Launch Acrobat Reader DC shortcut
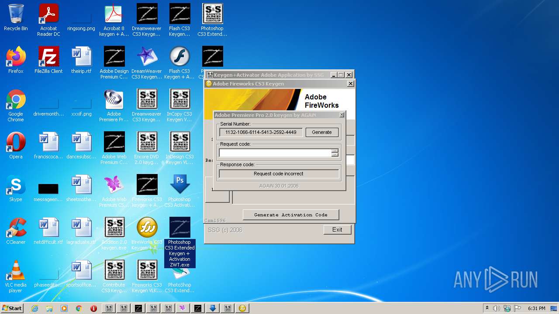This screenshot has width=559, height=314. click(48, 20)
